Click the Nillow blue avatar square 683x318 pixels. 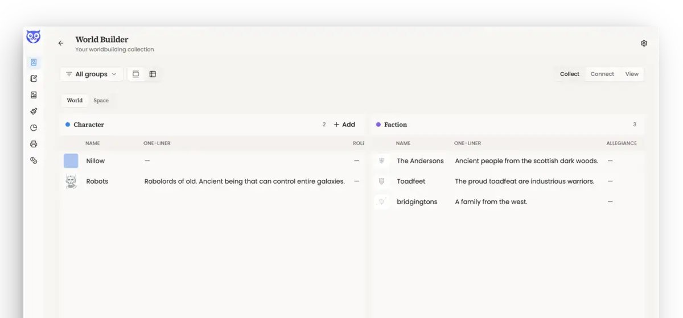[x=71, y=161]
